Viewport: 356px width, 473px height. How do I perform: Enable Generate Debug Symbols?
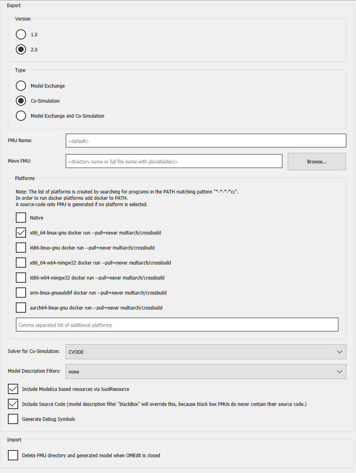tap(13, 419)
